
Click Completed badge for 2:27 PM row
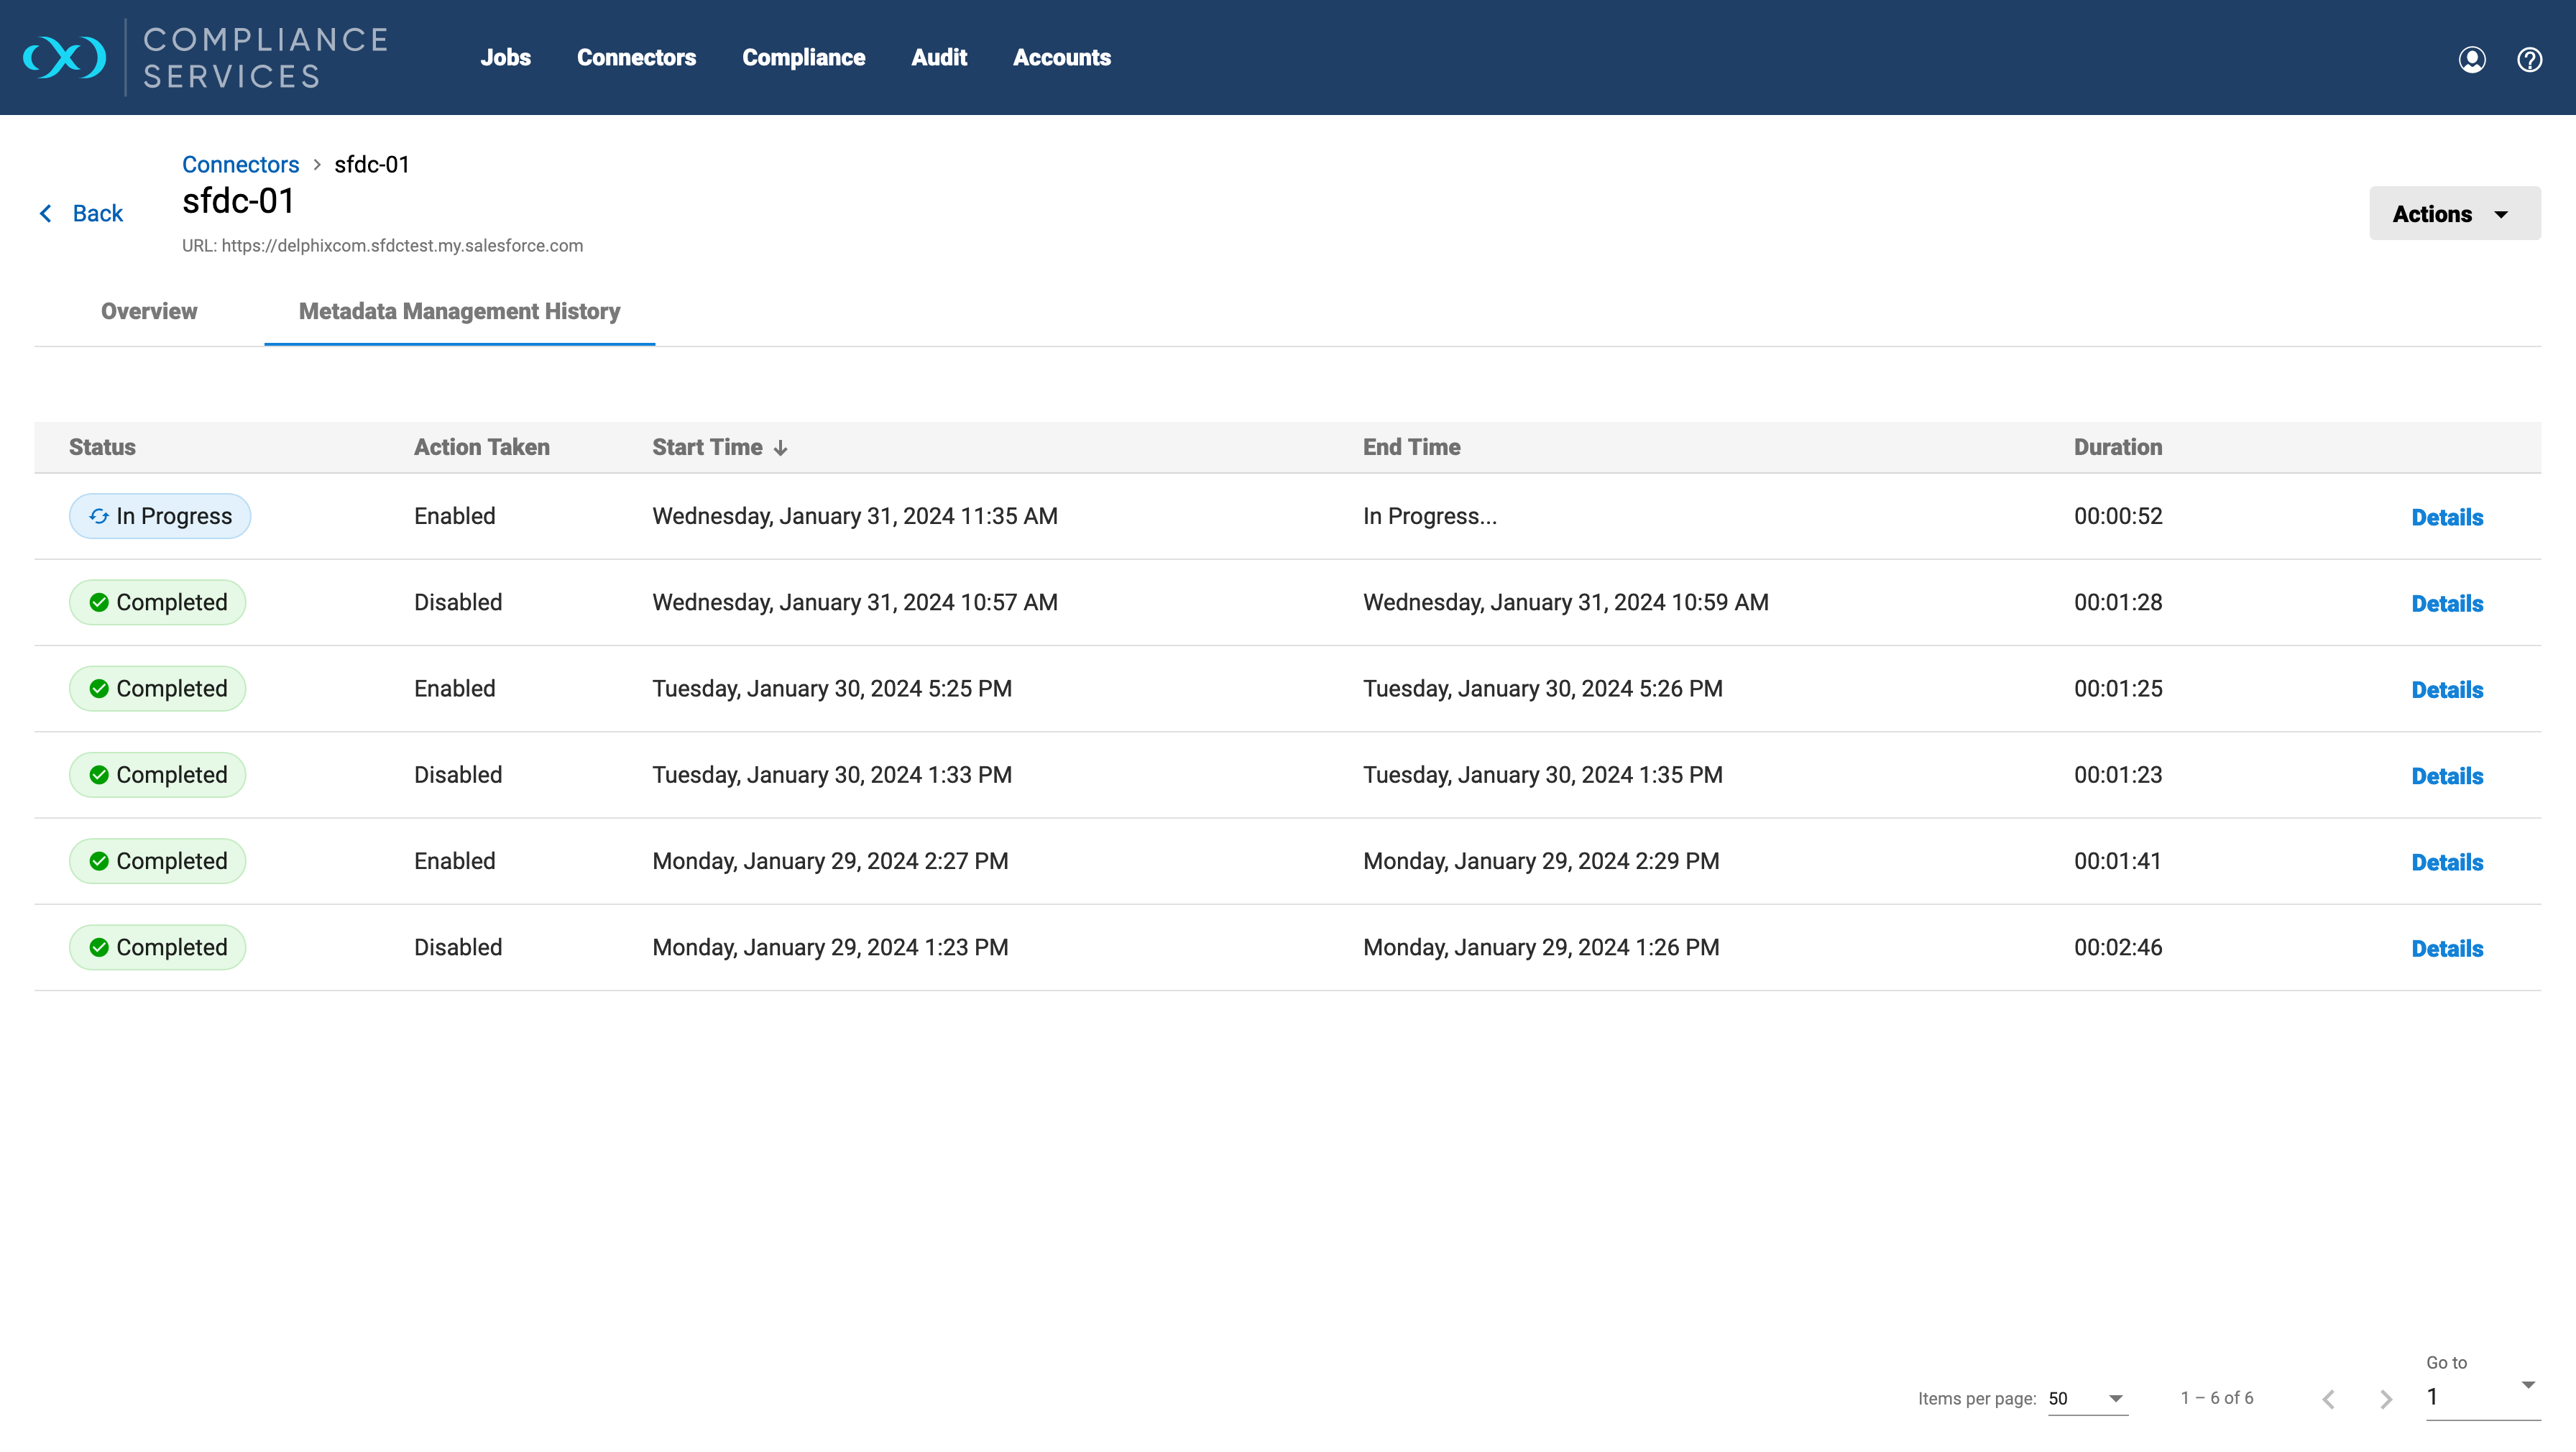tap(157, 861)
